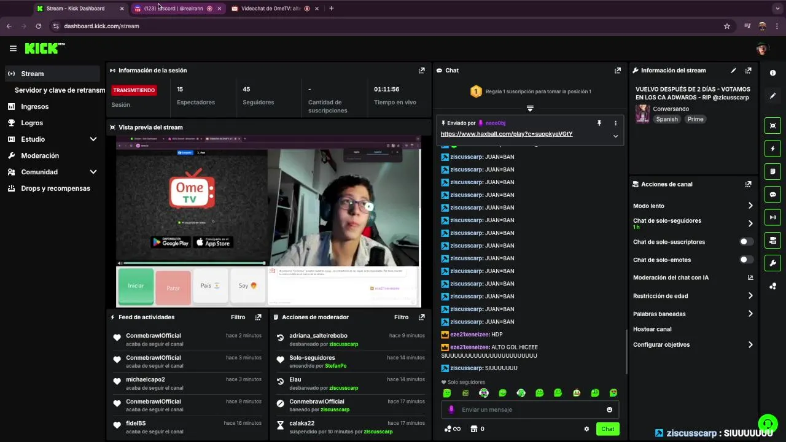Screen dimensions: 786x442
Task: Collapse the subscription gift banner with the arrow
Action: click(530, 108)
